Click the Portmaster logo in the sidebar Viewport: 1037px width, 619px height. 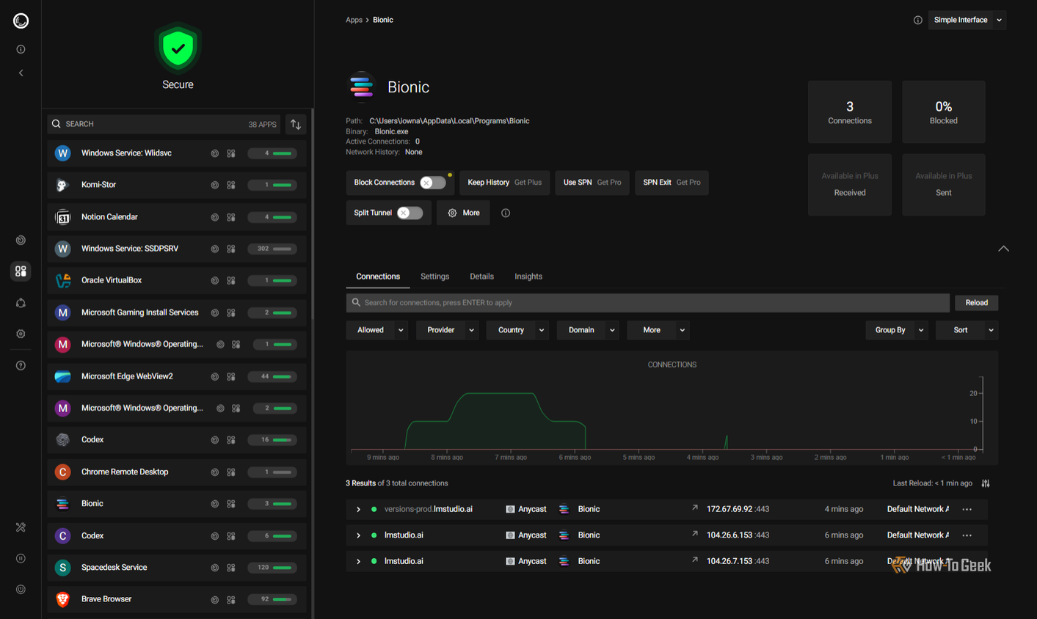click(x=21, y=21)
